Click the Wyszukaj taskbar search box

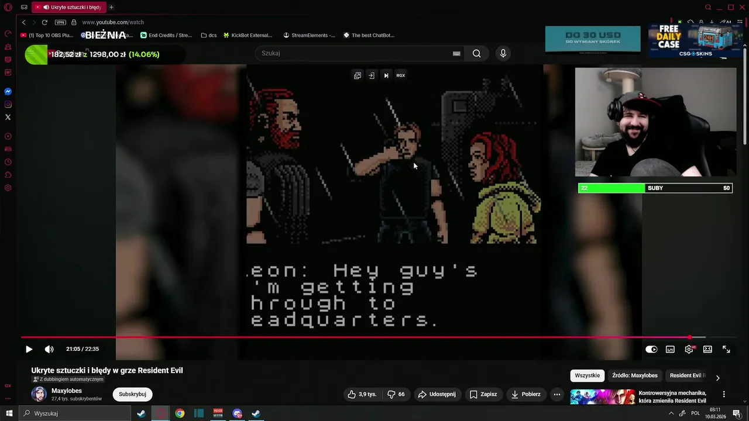pyautogui.click(x=75, y=413)
